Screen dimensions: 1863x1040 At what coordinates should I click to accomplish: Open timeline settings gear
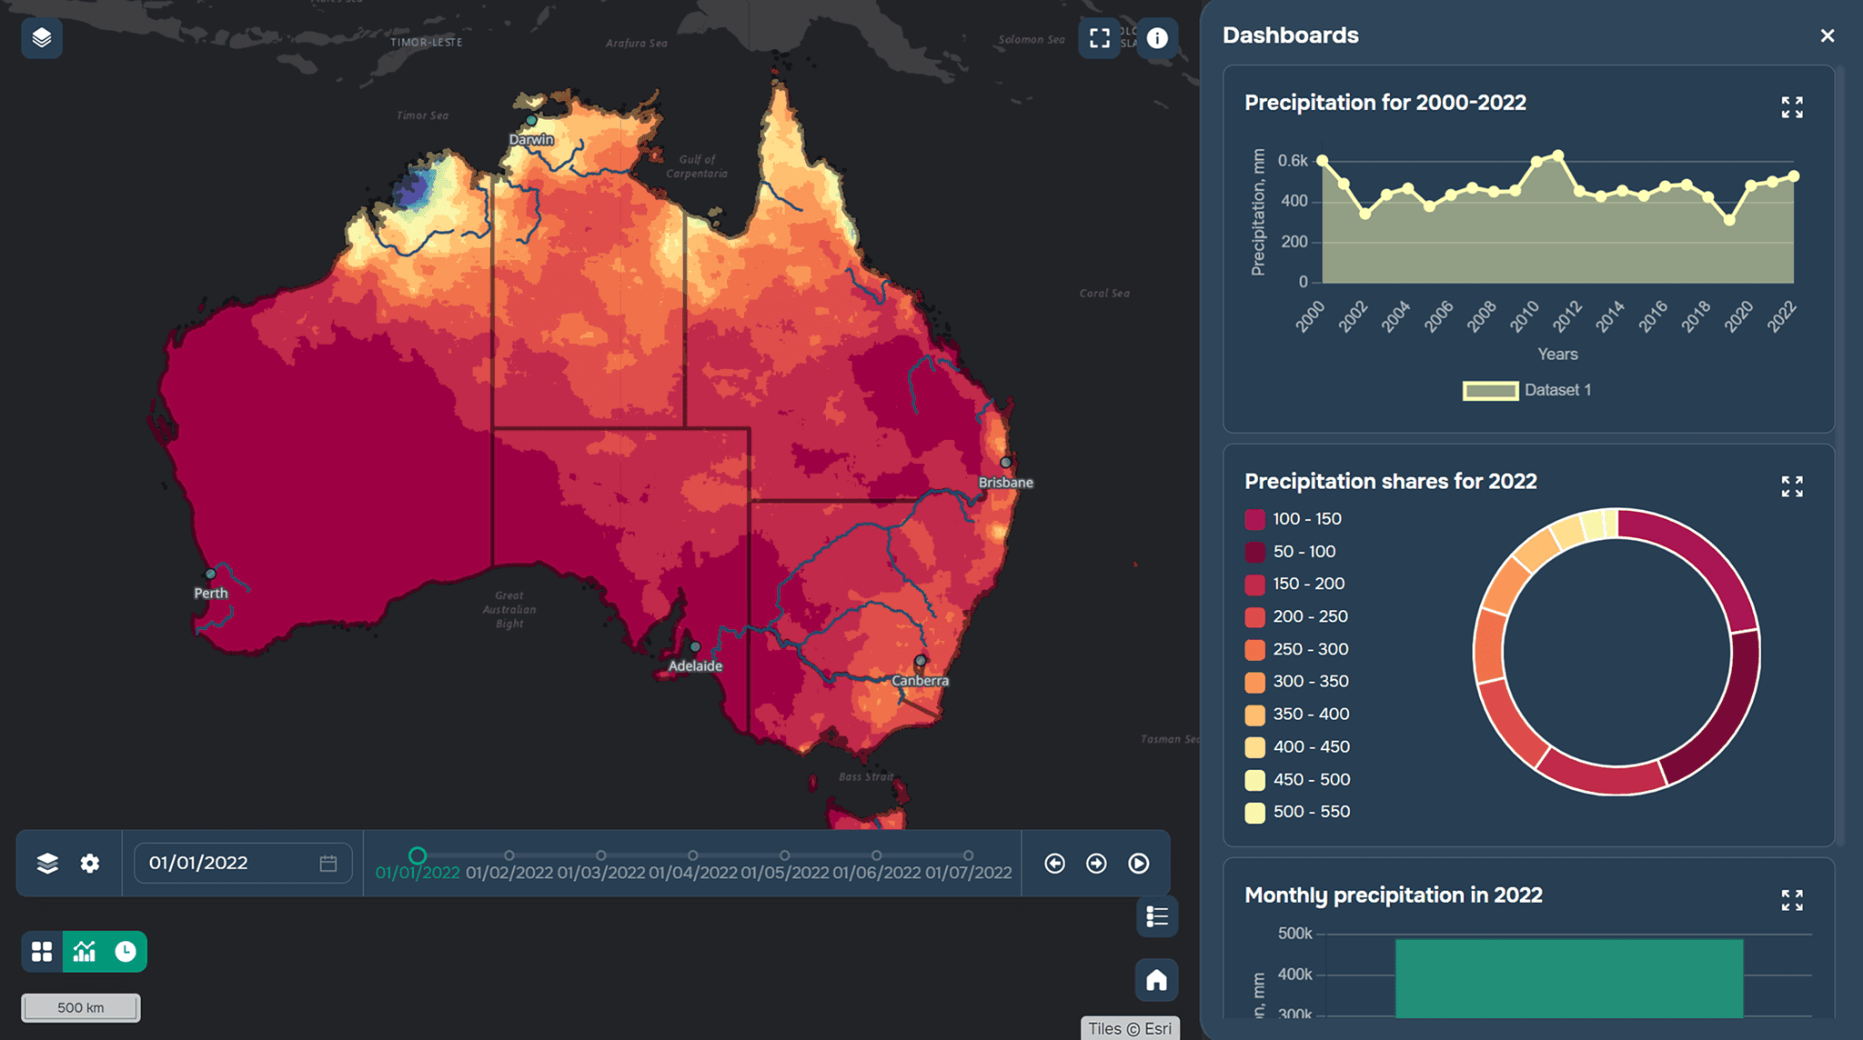point(90,864)
